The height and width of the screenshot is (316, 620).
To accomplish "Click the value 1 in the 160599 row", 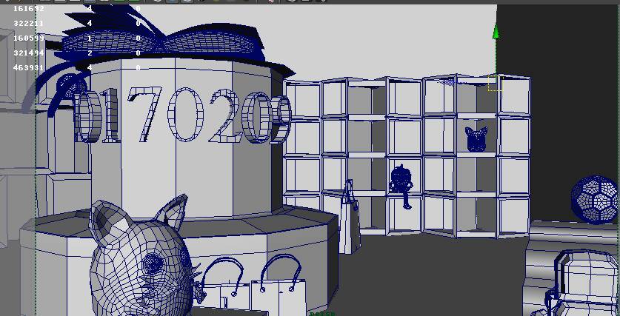I will (90, 38).
